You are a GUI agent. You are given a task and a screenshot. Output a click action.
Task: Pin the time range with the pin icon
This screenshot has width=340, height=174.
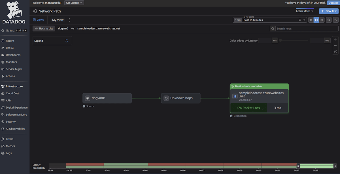[x=300, y=20]
